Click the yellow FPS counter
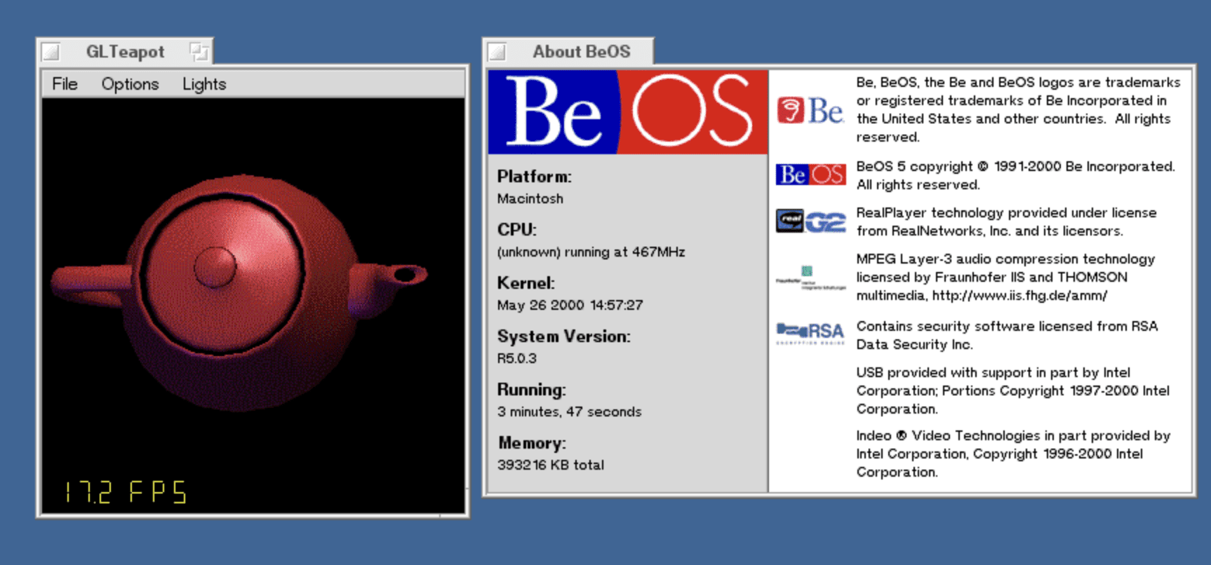Screen dimensions: 1211x565 [x=126, y=492]
